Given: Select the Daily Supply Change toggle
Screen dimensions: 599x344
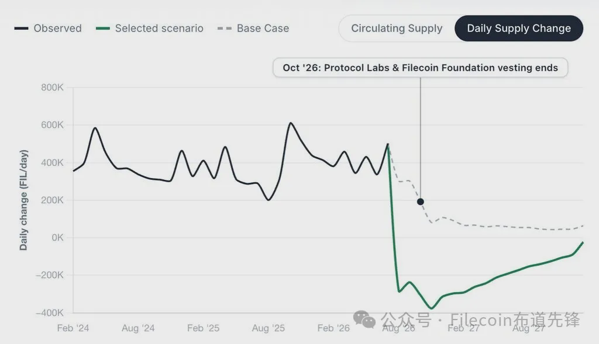Looking at the screenshot, I should click(519, 28).
